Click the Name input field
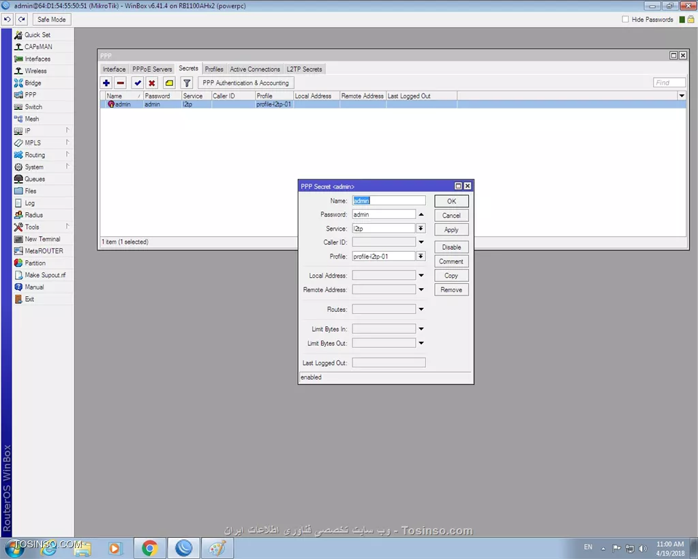This screenshot has width=698, height=559. coord(389,201)
